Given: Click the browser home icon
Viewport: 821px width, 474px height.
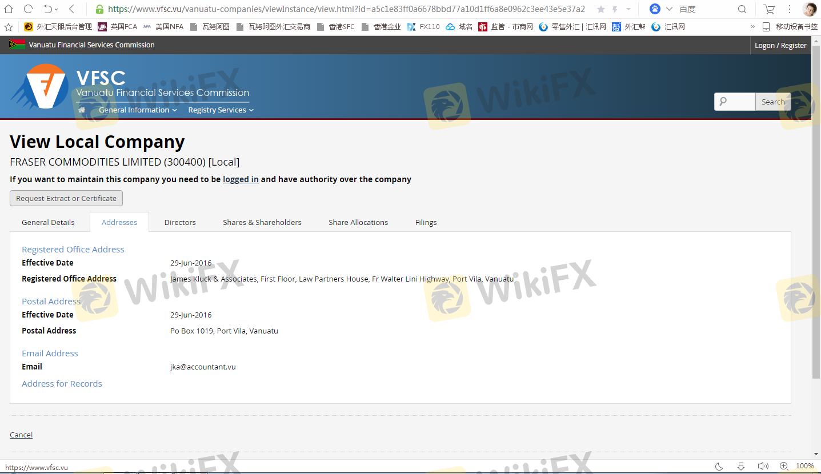Looking at the screenshot, I should (9, 9).
